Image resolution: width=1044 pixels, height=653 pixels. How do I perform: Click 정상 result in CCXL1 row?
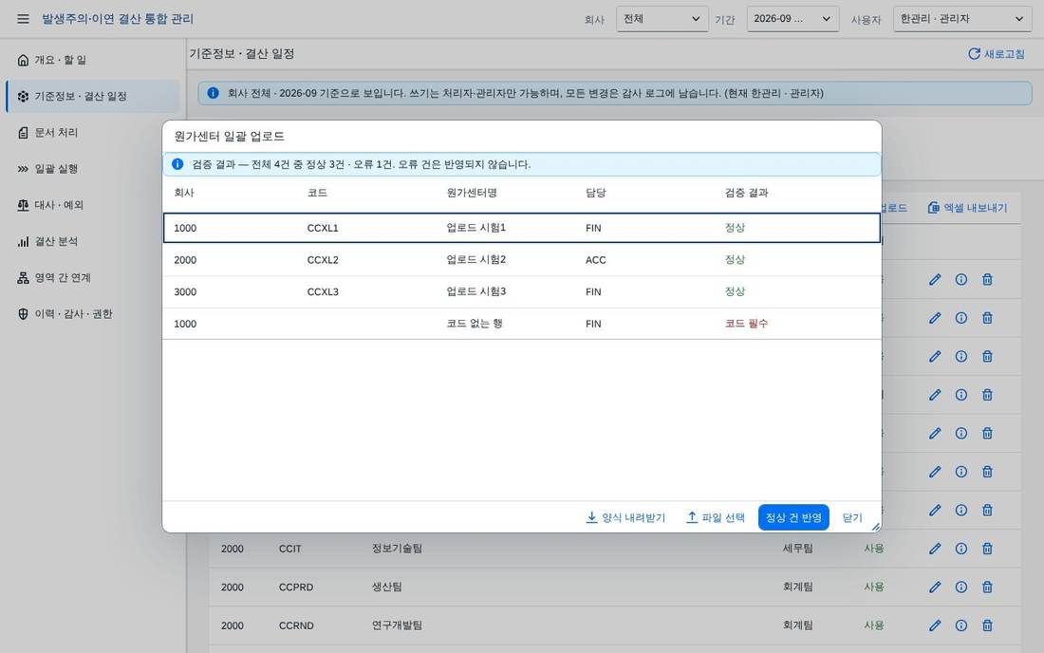pos(735,228)
